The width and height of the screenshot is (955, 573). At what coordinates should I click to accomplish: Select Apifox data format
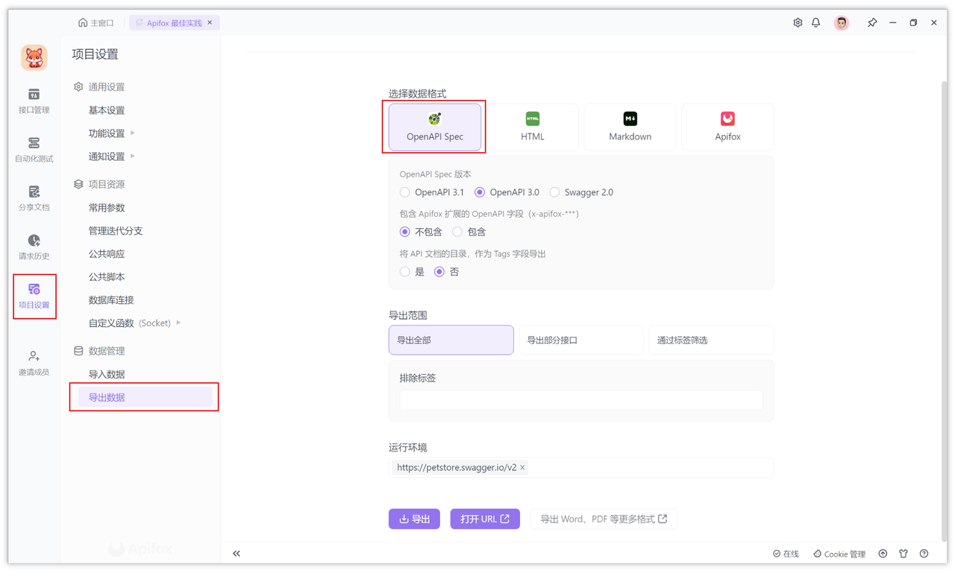(x=727, y=127)
